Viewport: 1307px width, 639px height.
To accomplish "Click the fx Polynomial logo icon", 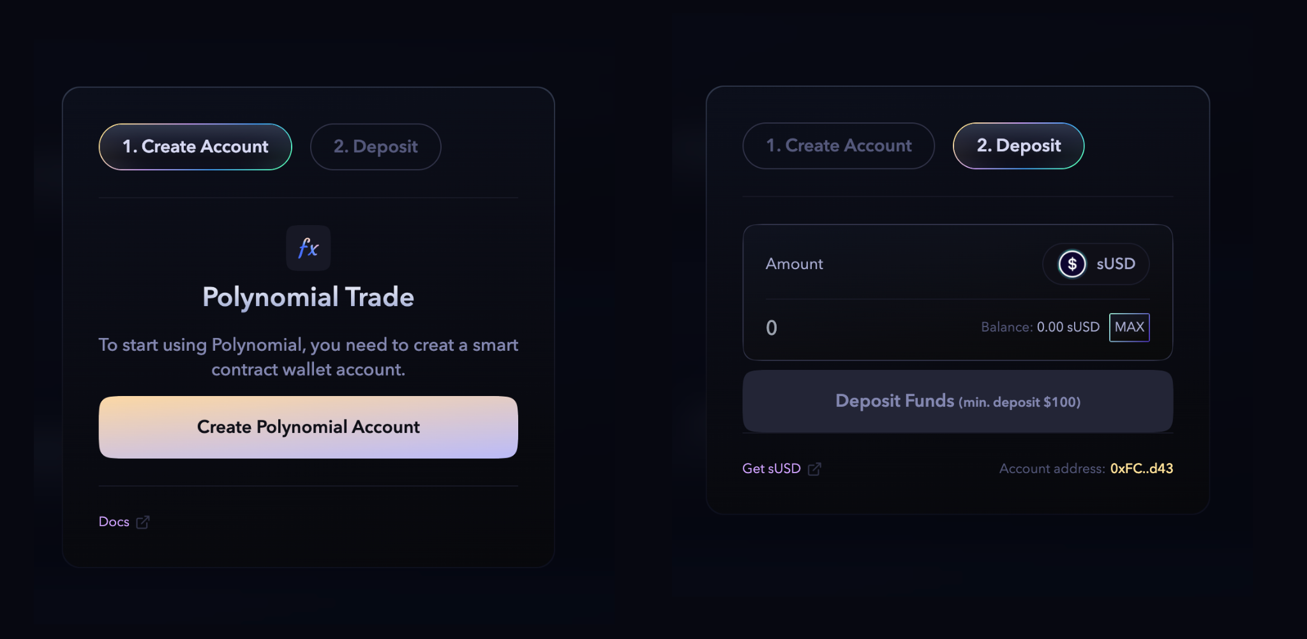I will tap(308, 248).
